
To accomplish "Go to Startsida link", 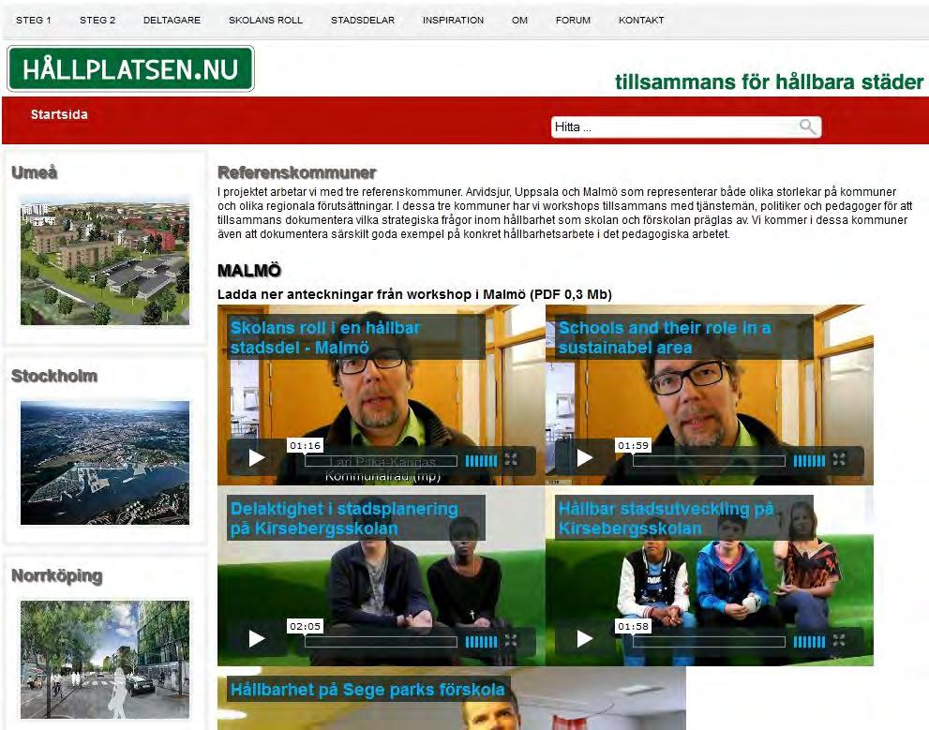I will point(59,114).
